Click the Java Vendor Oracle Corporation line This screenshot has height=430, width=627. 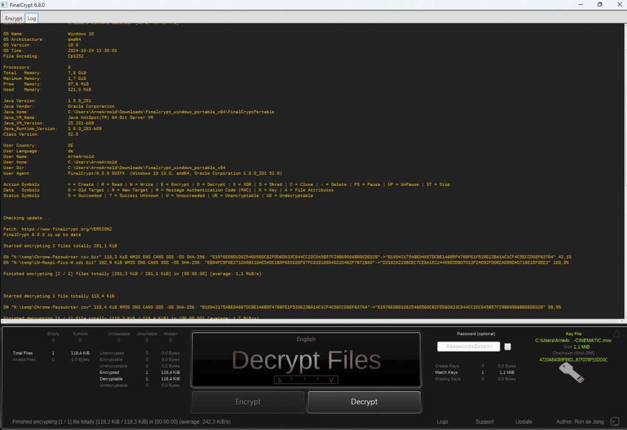pos(59,106)
